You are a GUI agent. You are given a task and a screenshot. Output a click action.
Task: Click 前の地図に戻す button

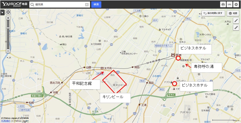[x=213, y=13]
